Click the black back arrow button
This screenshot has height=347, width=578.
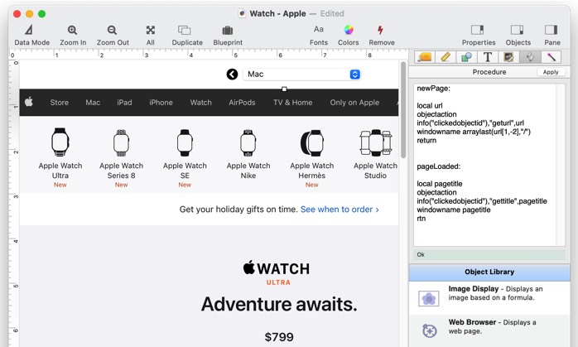[x=232, y=74]
